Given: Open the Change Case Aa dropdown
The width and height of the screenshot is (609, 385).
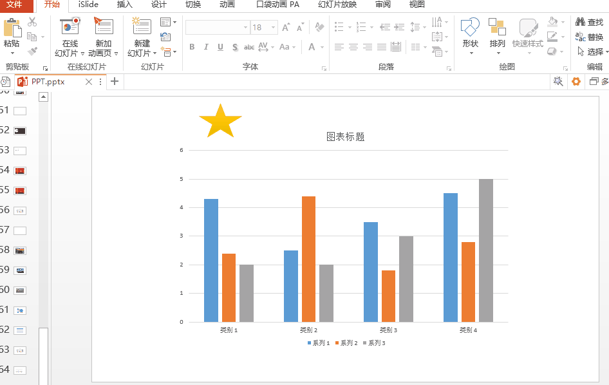Looking at the screenshot, I should tap(287, 47).
